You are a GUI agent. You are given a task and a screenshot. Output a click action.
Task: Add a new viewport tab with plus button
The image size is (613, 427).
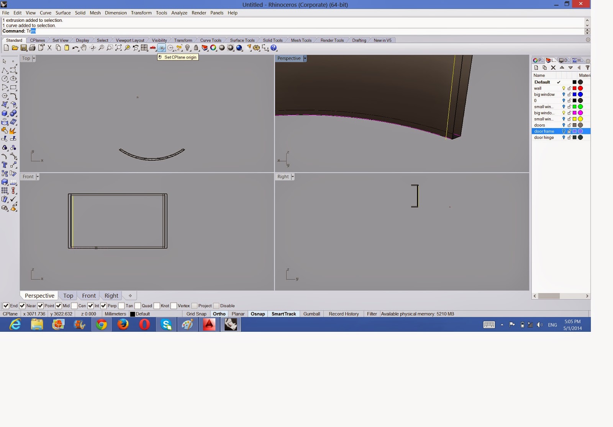click(130, 296)
